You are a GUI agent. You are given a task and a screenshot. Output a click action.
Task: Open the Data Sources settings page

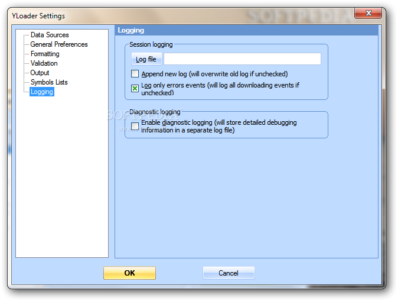[50, 35]
